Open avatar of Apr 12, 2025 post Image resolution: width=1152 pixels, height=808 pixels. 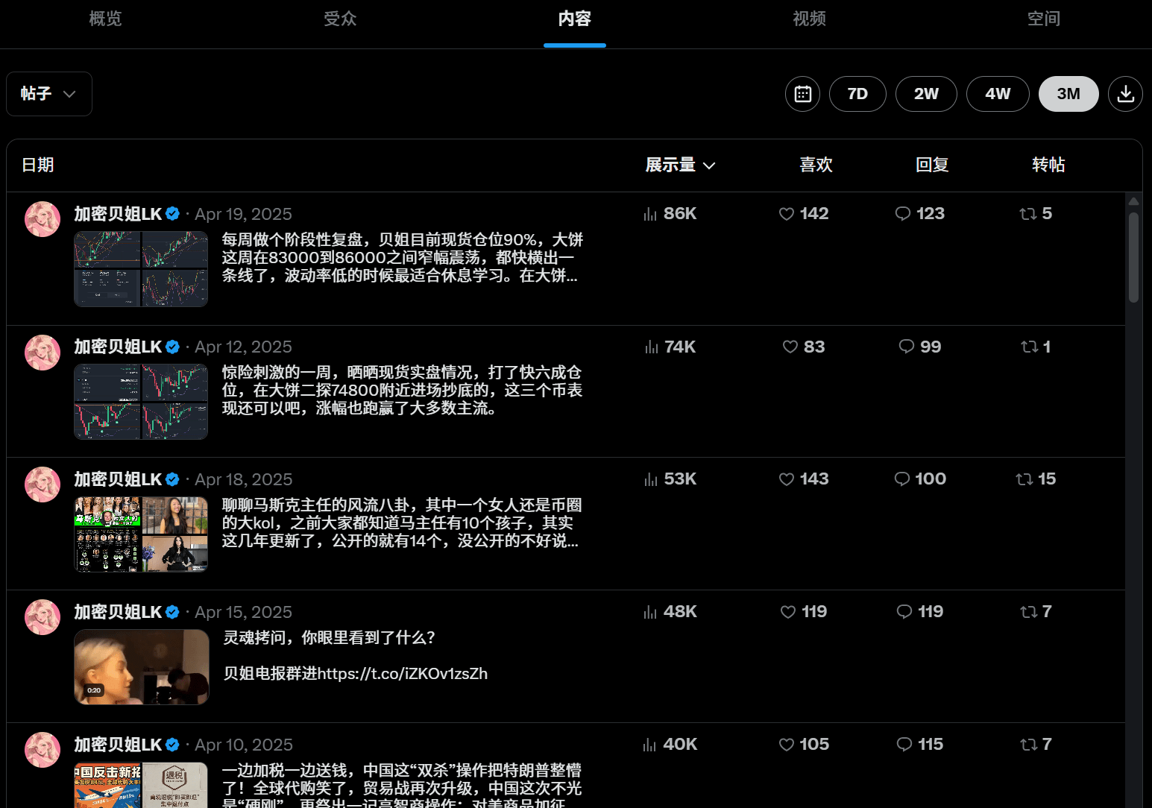43,353
